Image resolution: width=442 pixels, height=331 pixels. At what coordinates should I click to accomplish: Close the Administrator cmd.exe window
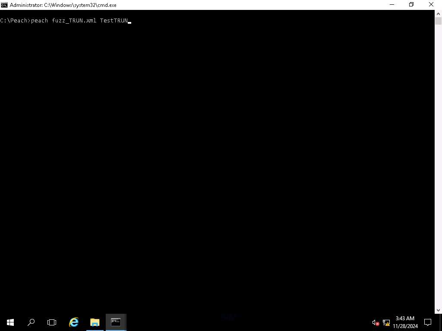(431, 5)
